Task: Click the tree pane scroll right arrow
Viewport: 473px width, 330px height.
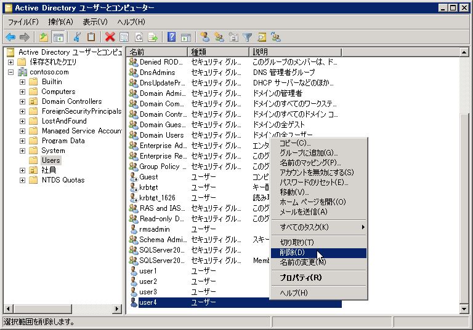Action: coord(117,308)
